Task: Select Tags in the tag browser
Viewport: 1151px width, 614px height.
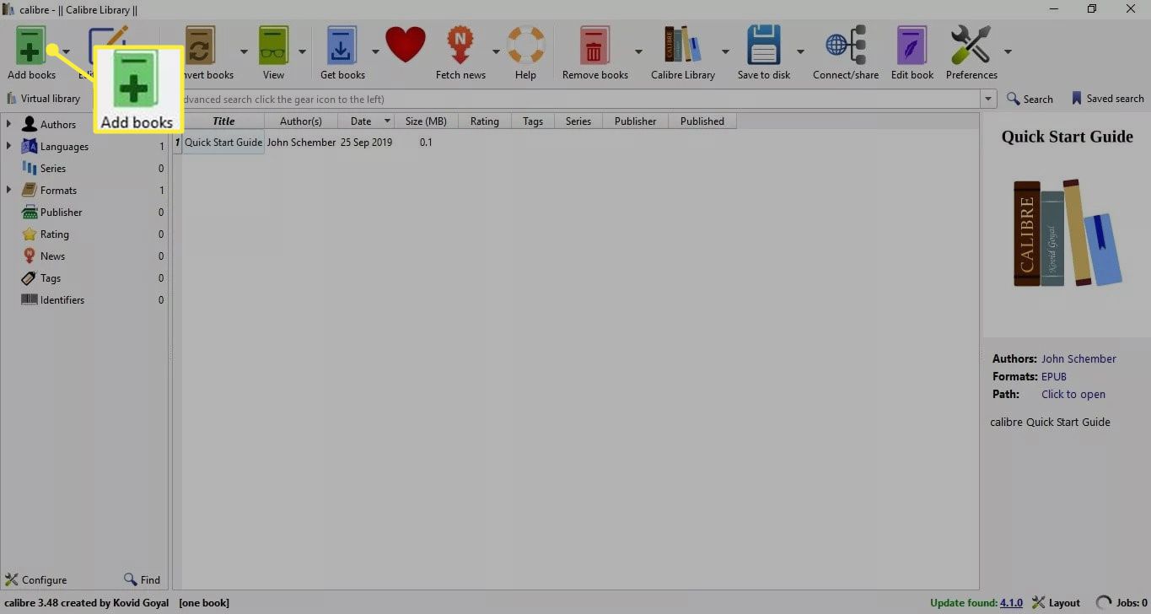Action: (51, 278)
